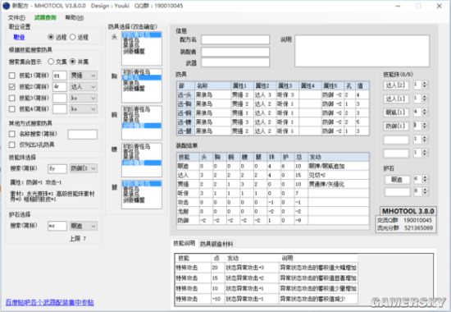Select the 状态异常攻击-1 row
This screenshot has height=312, width=451.
tap(266, 299)
